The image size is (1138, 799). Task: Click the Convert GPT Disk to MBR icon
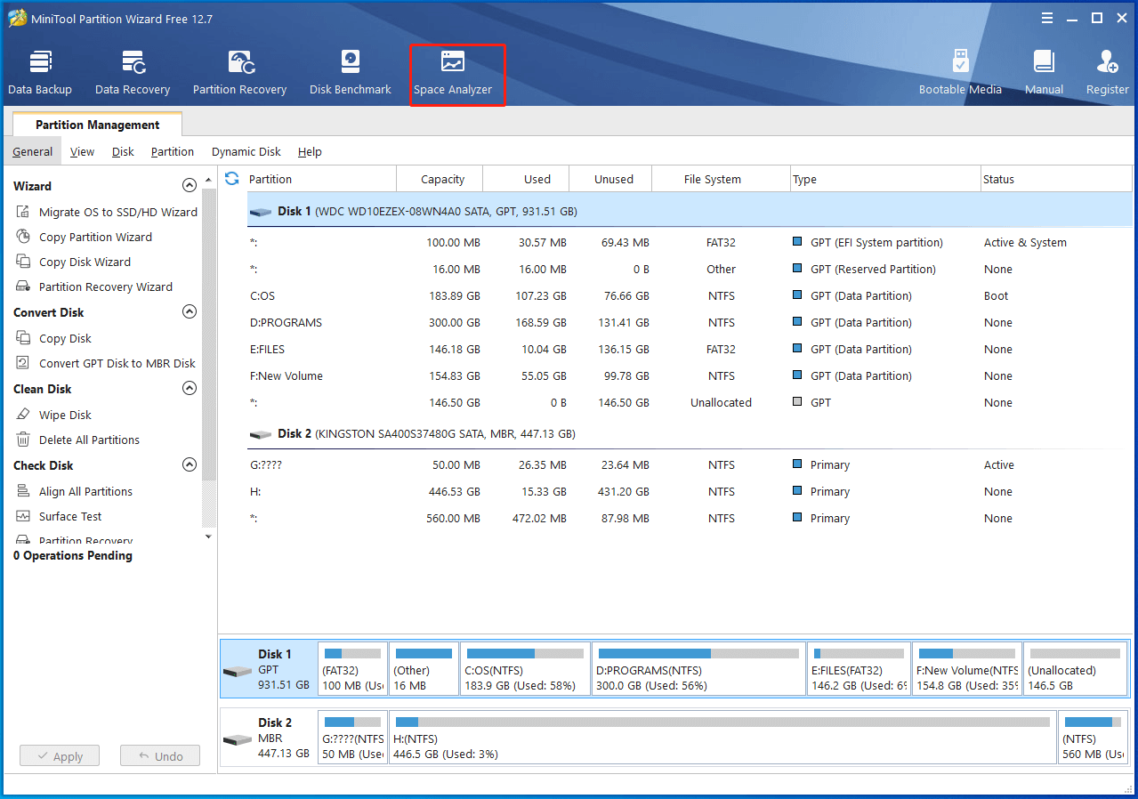23,363
